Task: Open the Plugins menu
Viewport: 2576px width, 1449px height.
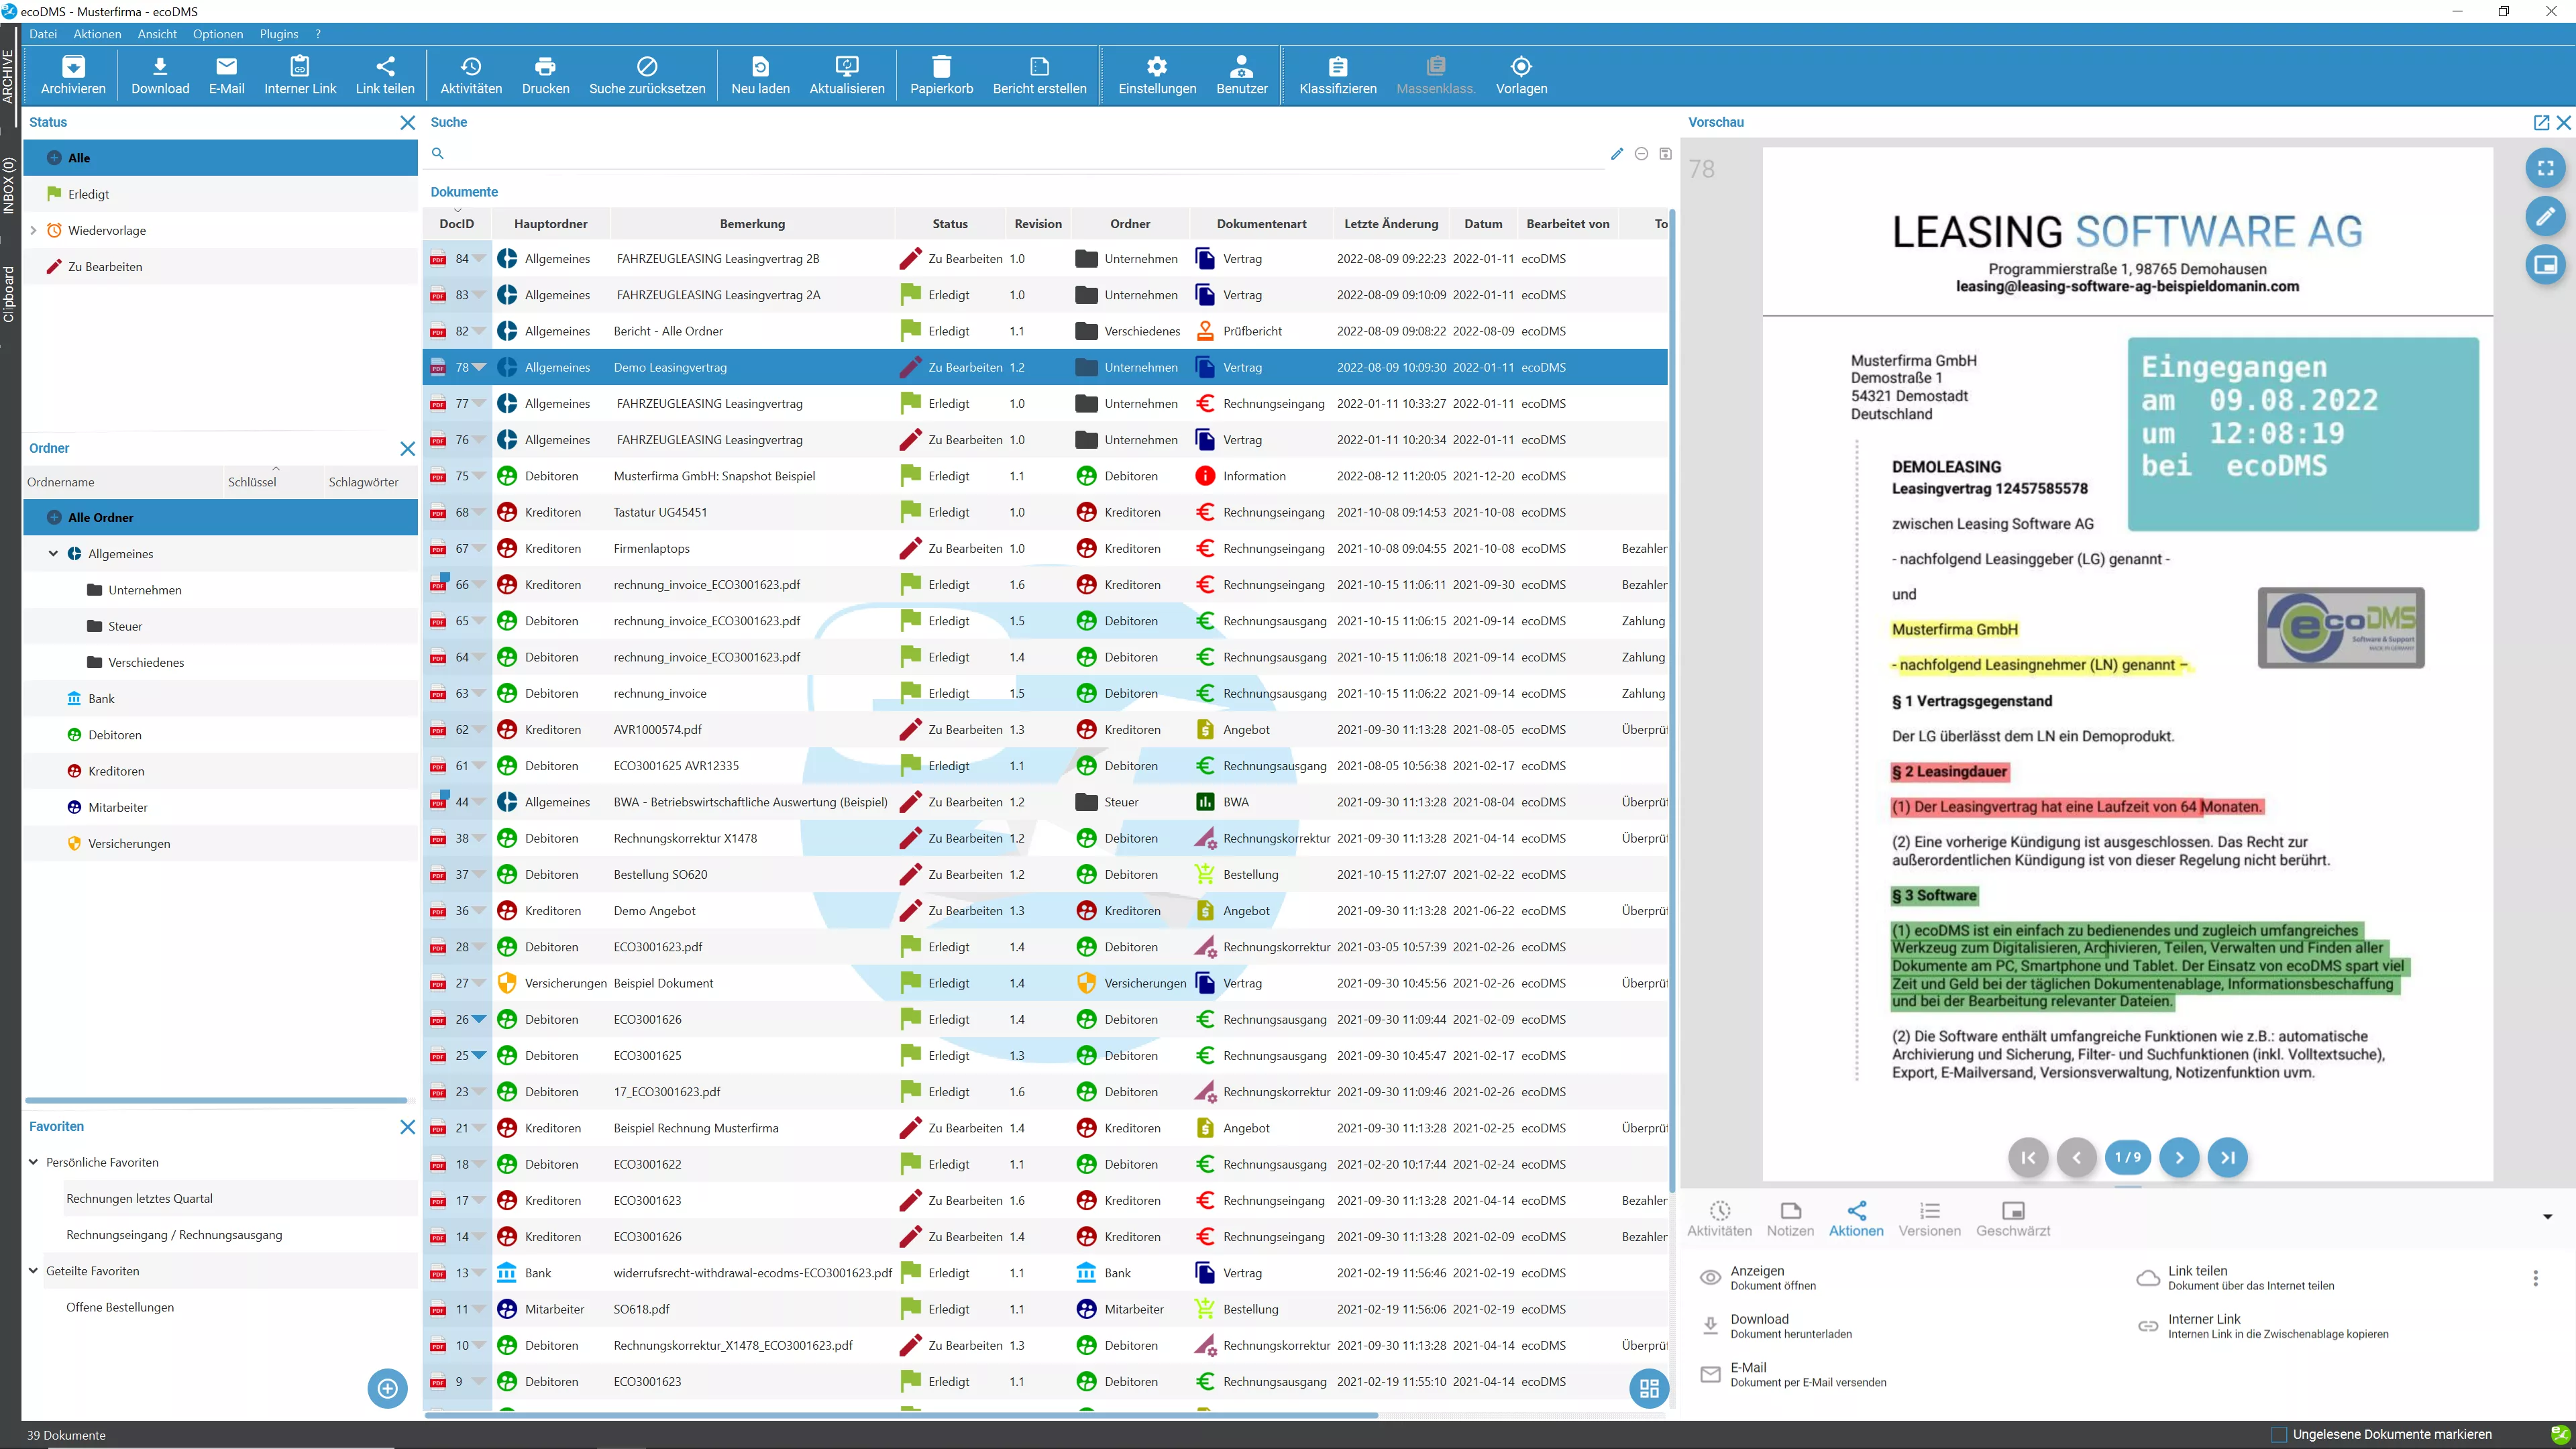Action: 278,33
